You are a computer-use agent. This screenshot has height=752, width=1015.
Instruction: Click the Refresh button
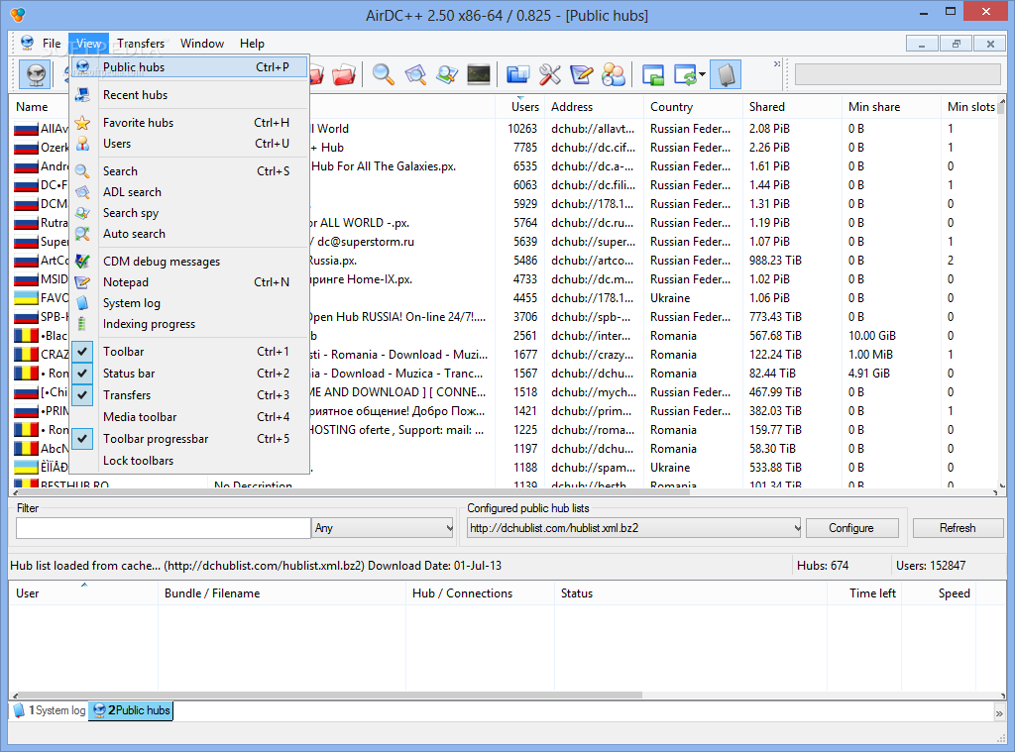click(958, 528)
